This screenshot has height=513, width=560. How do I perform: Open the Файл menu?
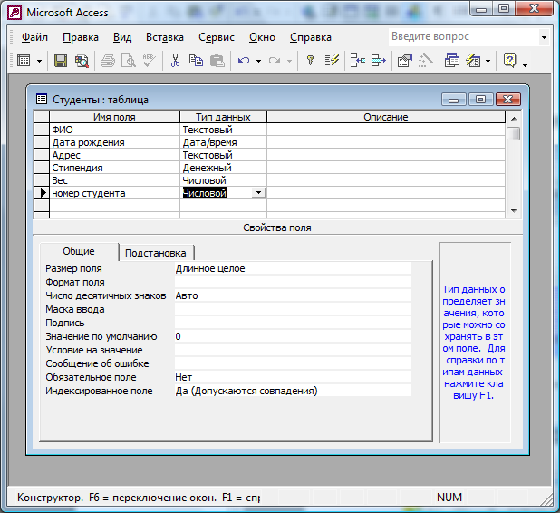coord(34,37)
